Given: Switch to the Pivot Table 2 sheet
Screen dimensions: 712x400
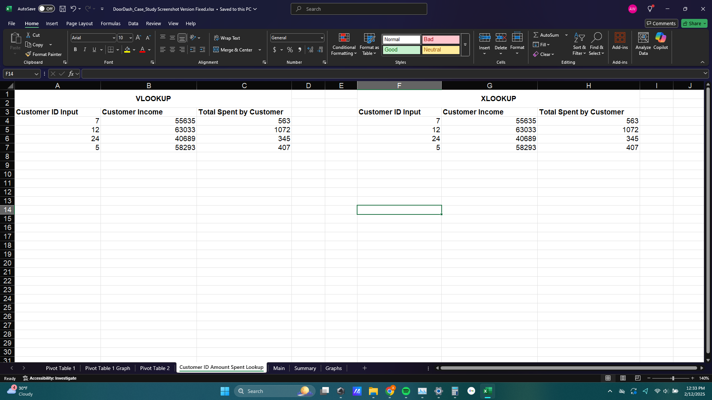Looking at the screenshot, I should [155, 368].
